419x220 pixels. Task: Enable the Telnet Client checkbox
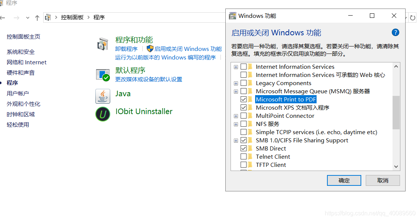pyautogui.click(x=244, y=156)
